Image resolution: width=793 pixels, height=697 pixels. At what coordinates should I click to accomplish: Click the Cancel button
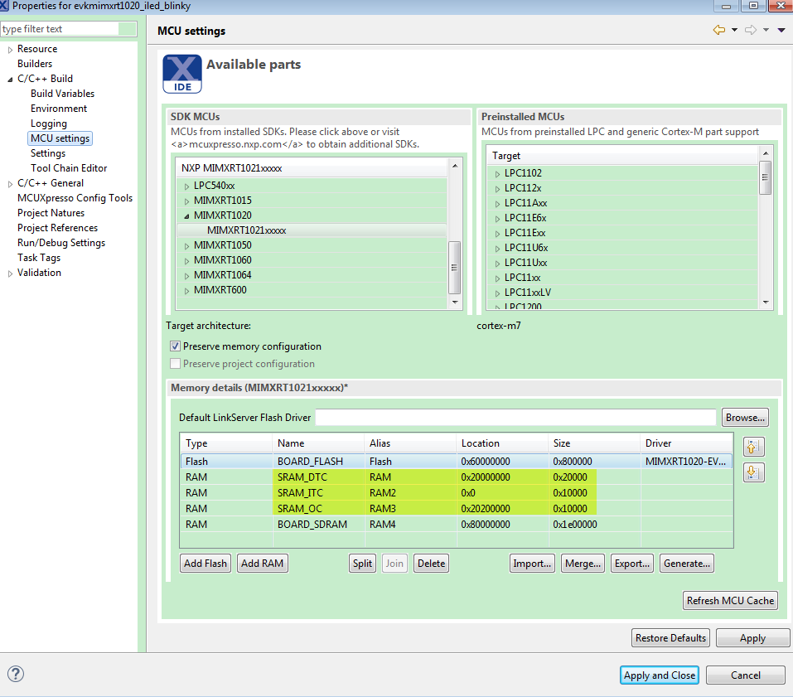745,675
